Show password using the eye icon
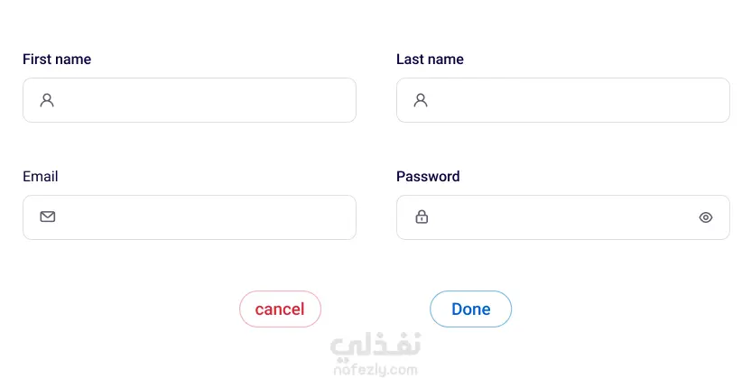 (x=706, y=217)
